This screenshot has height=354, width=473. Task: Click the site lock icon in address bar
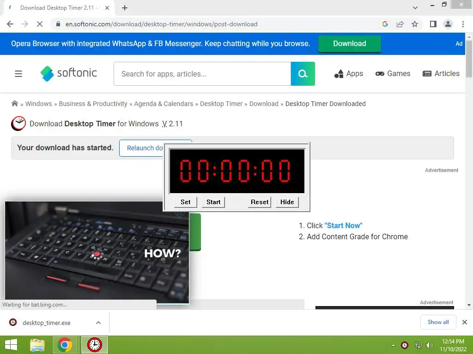pyautogui.click(x=58, y=24)
